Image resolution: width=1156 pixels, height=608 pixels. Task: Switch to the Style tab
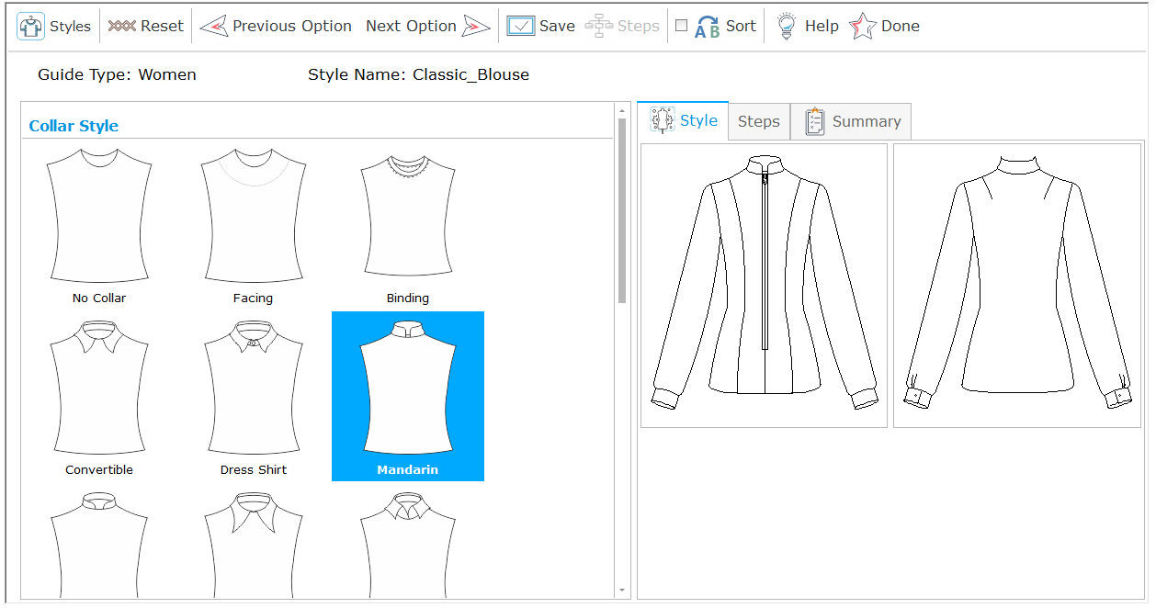pos(683,120)
